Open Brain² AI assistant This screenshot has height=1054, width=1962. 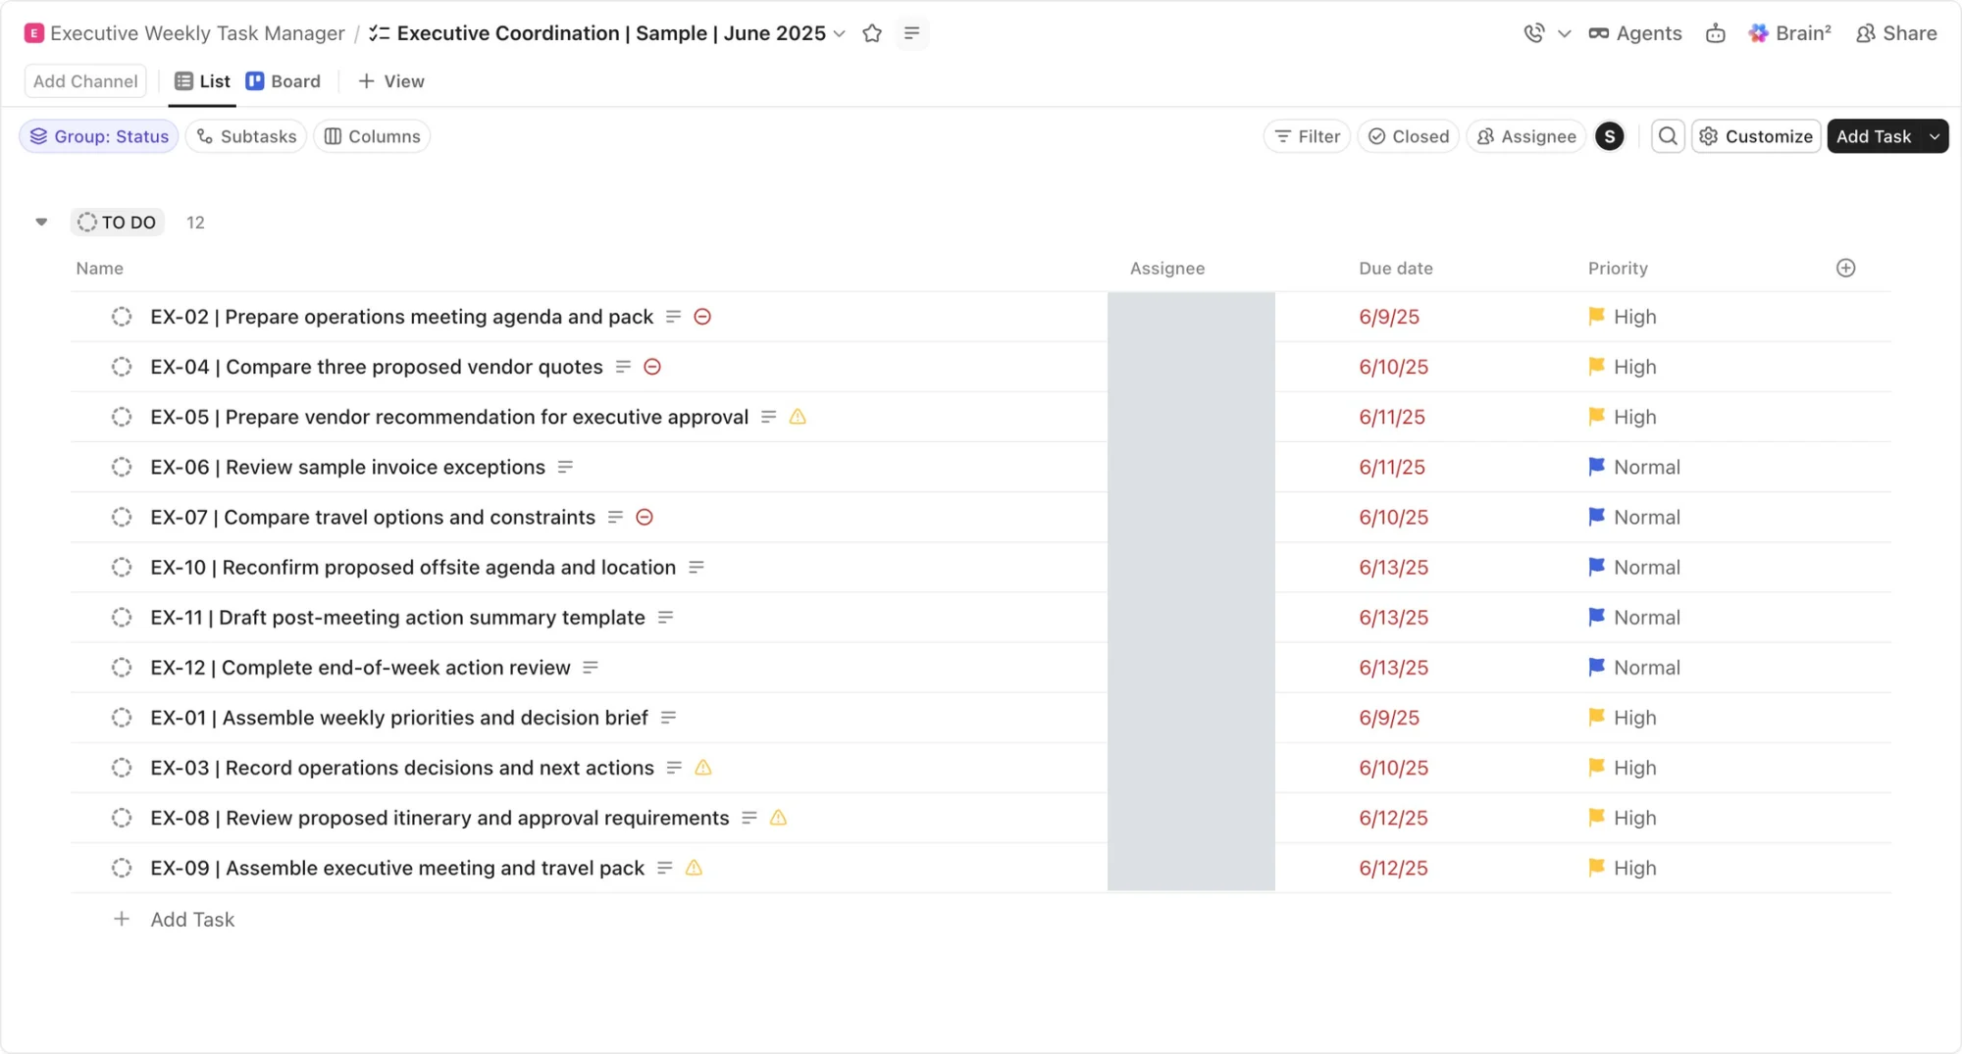click(1789, 33)
